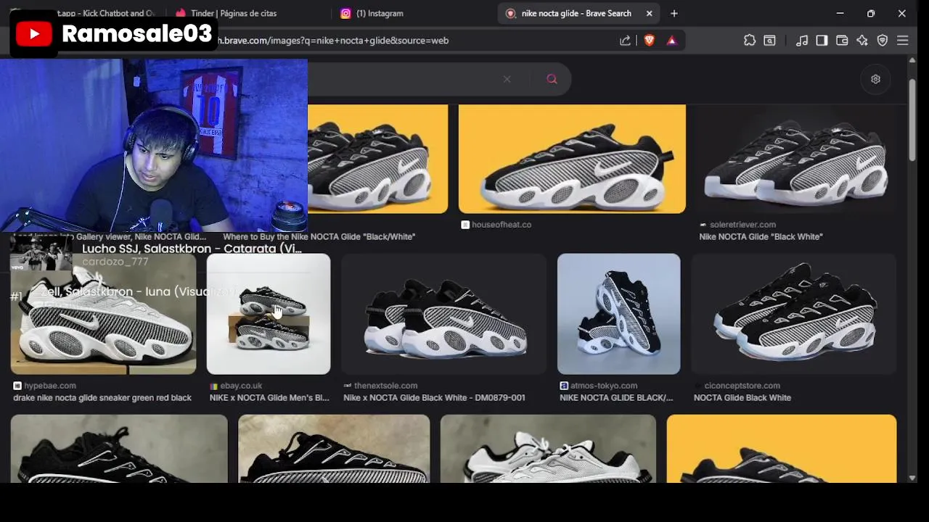
Task: Switch to the Kick Chatbot tab
Action: 106,13
